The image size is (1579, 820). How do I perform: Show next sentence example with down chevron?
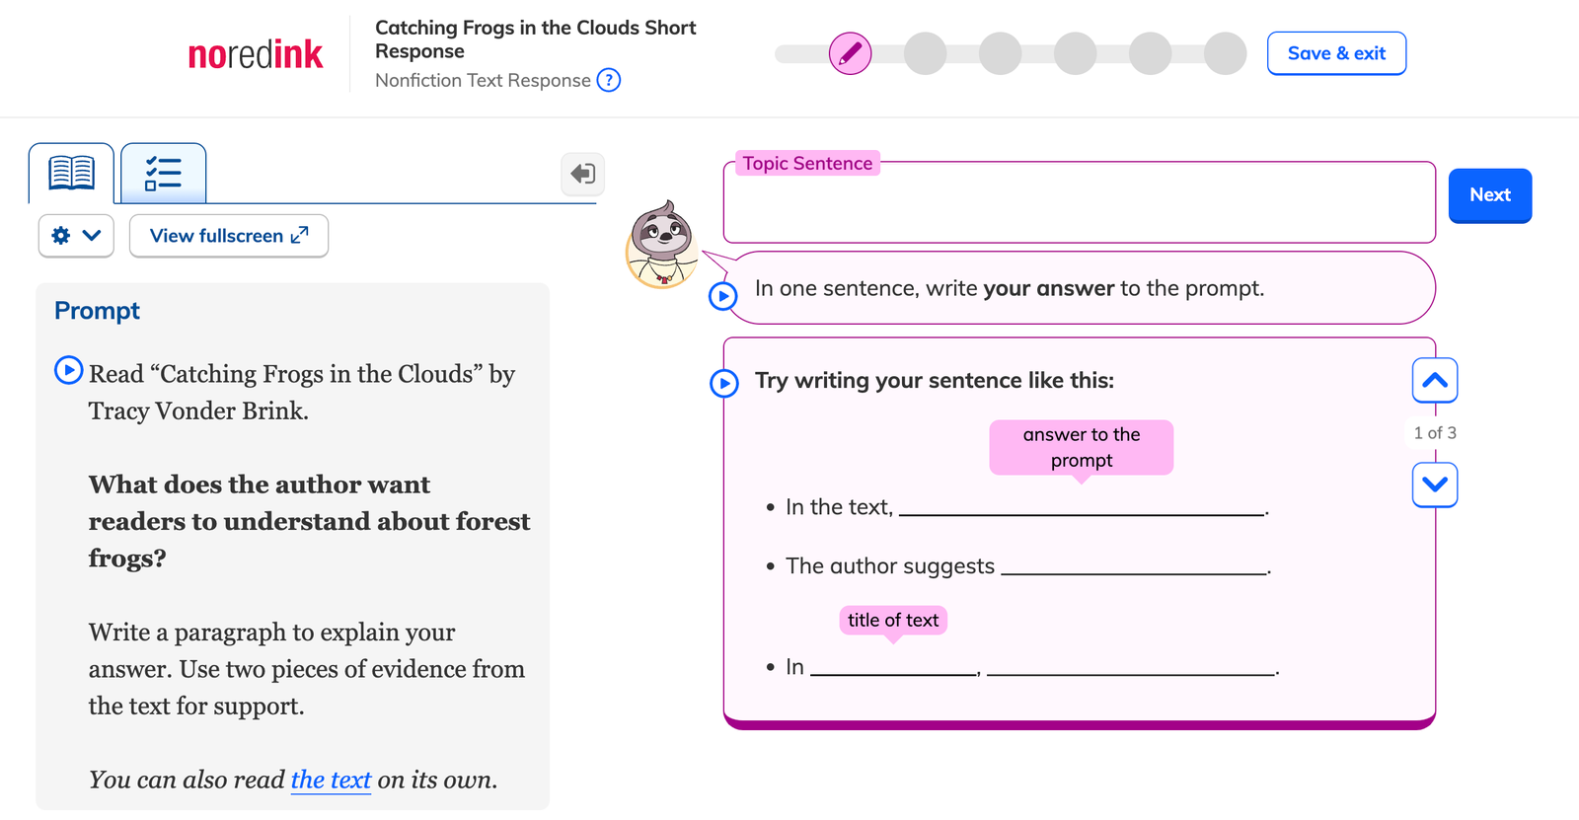(1434, 485)
